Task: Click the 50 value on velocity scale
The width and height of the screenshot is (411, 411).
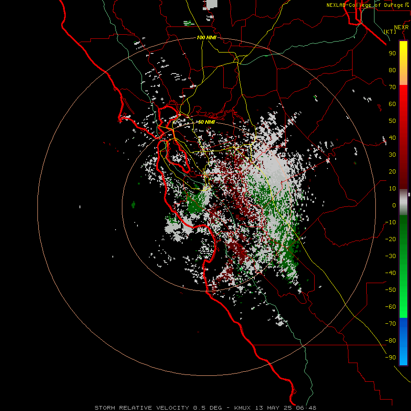Action: tap(392, 121)
